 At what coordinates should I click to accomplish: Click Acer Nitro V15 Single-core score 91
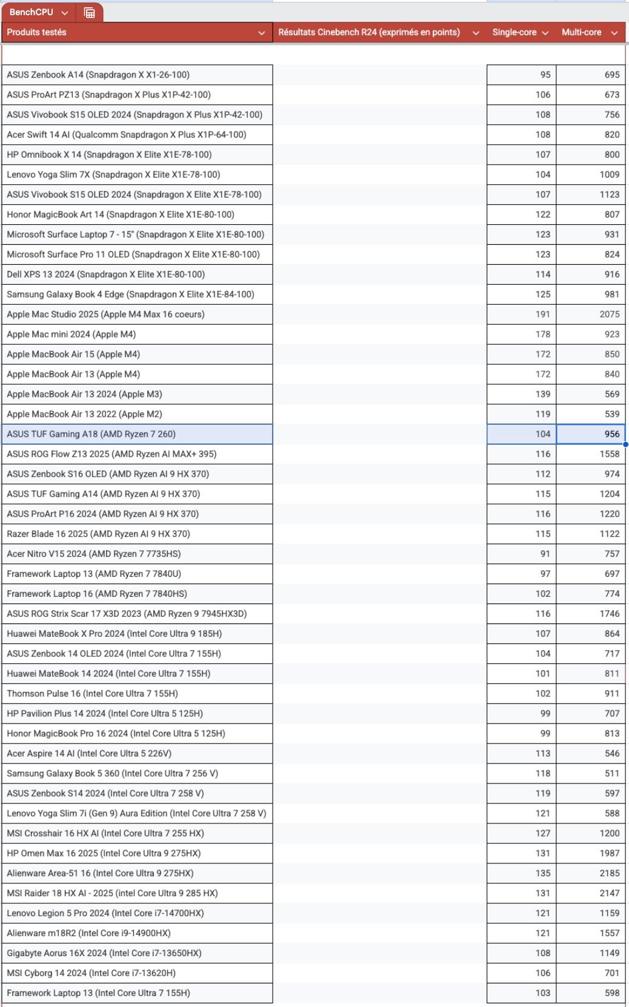click(522, 554)
